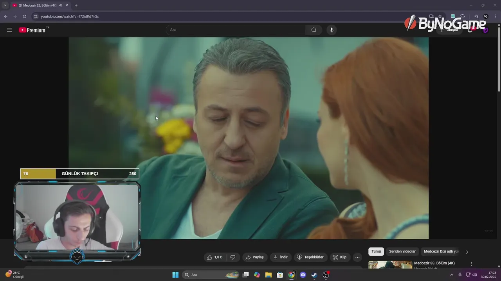Open the YouTube guide hamburger menu
Screen dimensions: 501x281
9,30
